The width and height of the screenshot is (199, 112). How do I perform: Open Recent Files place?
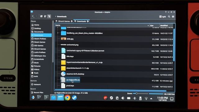click(37, 92)
